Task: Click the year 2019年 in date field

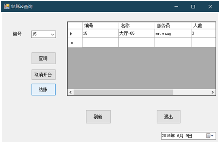Action: pyautogui.click(x=168, y=136)
